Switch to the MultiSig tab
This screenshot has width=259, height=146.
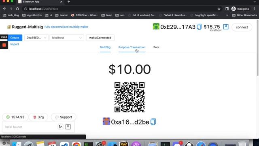click(105, 47)
